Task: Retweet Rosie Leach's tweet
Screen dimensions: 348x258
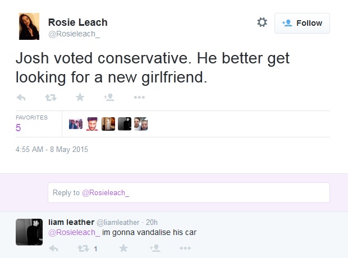Action: pyautogui.click(x=51, y=98)
